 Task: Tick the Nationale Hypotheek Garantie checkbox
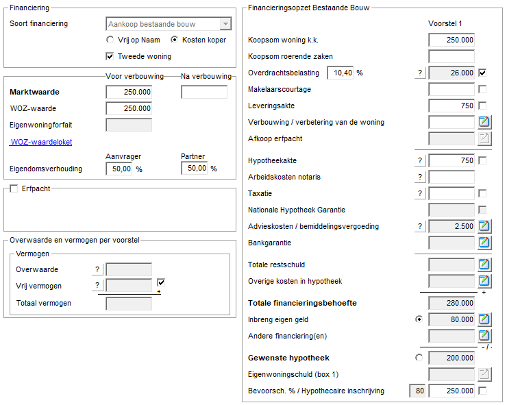pyautogui.click(x=482, y=210)
